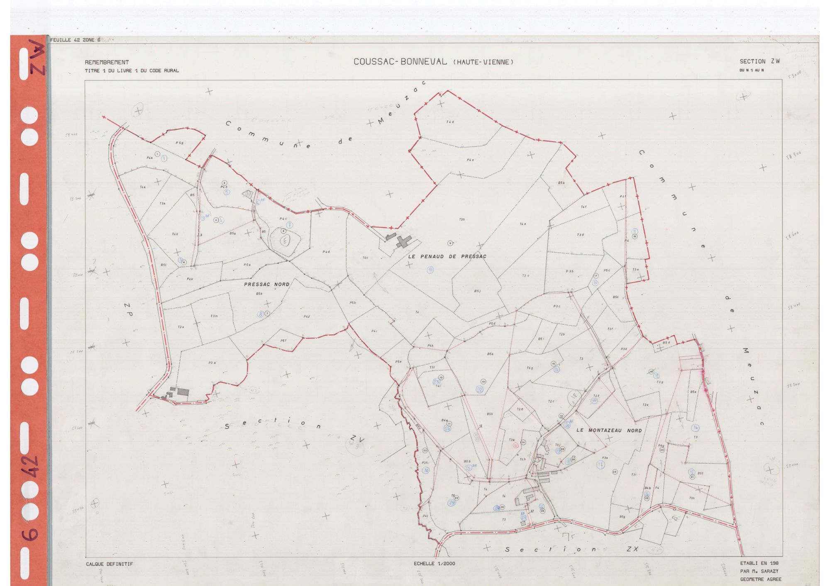Image resolution: width=830 pixels, height=586 pixels.
Task: Click parcel label 'P4a'
Action: click(x=149, y=158)
